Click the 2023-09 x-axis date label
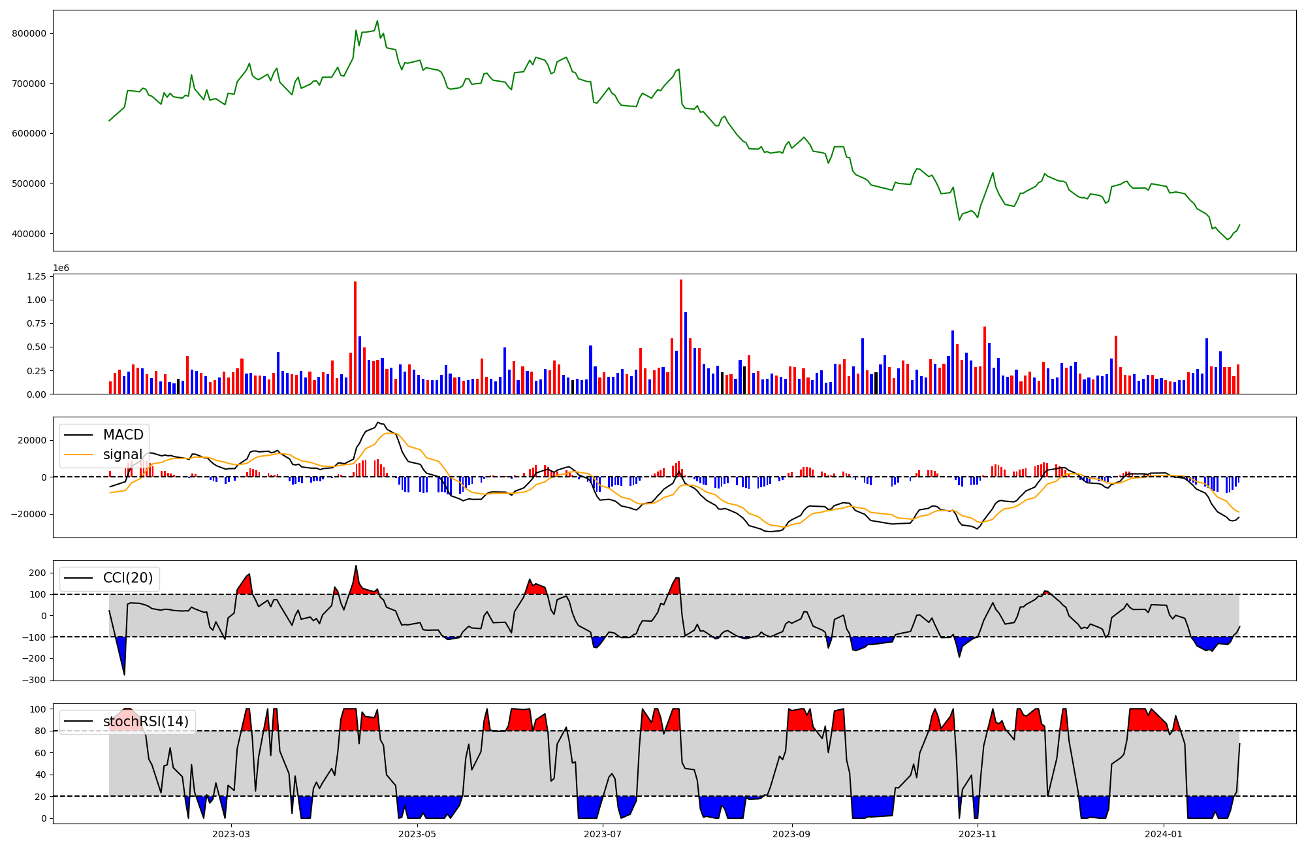This screenshot has width=1306, height=849. (791, 834)
